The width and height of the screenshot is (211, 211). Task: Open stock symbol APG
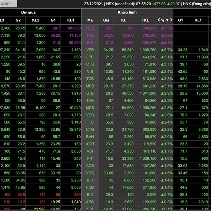pyautogui.click(x=90, y=202)
